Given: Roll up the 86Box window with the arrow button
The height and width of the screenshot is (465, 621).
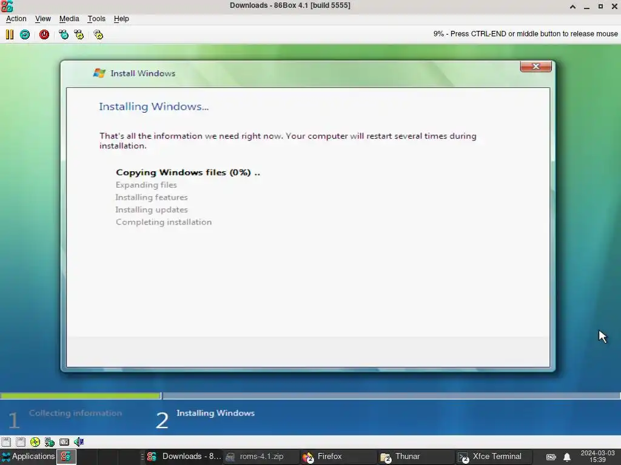Looking at the screenshot, I should pyautogui.click(x=572, y=6).
